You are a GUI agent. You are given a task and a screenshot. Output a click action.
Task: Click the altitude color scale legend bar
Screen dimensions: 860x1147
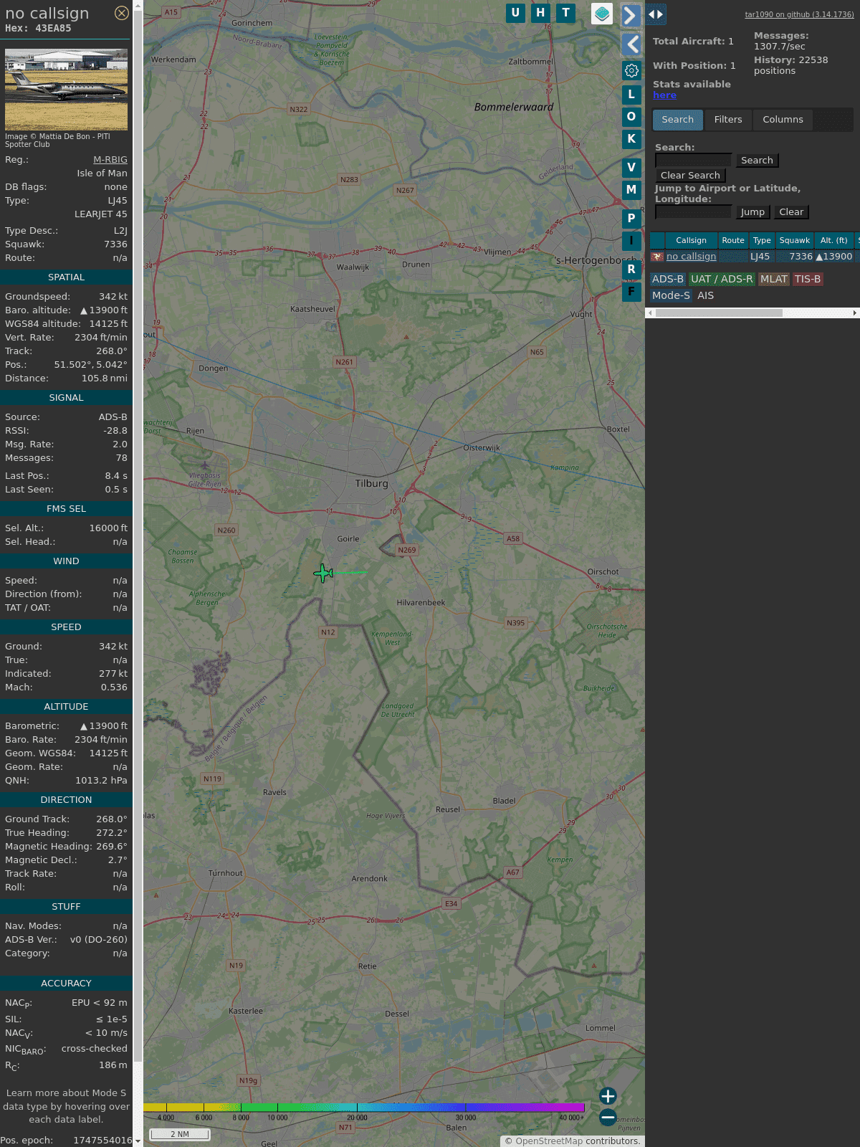(x=364, y=1108)
